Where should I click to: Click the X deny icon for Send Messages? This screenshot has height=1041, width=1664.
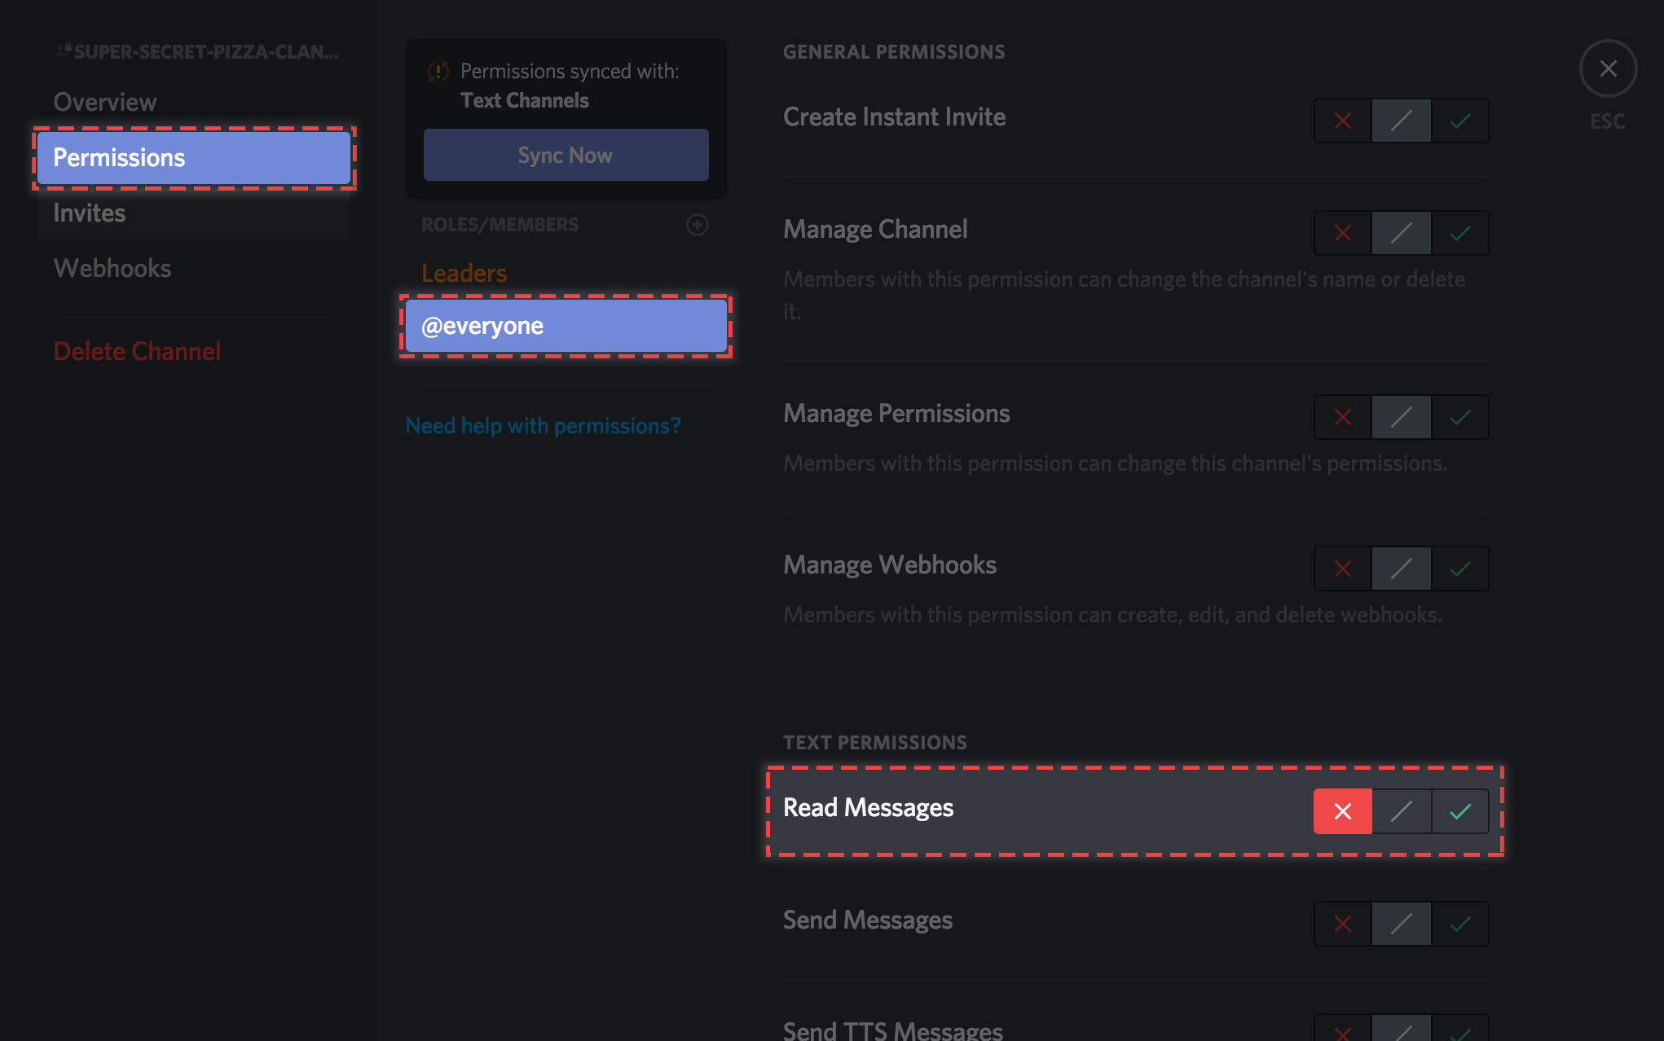[x=1342, y=919]
